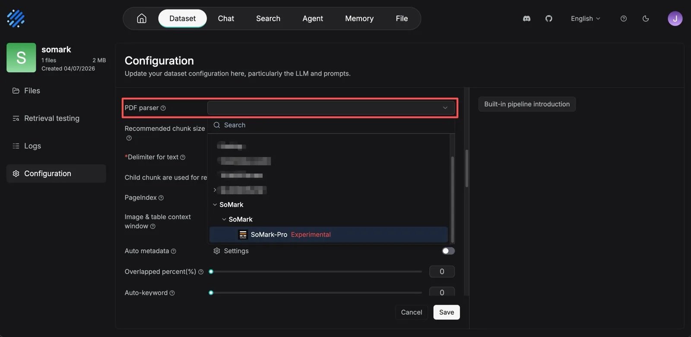Switch to the Dataset tab

(x=182, y=19)
